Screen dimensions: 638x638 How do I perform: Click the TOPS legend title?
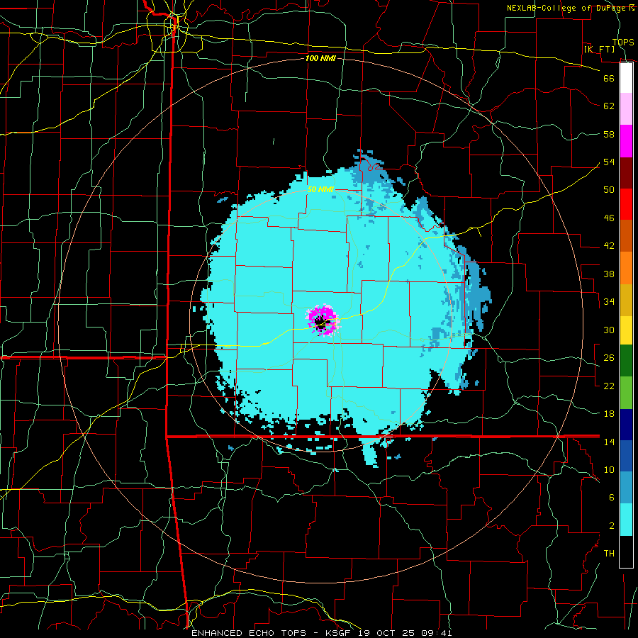click(x=623, y=42)
